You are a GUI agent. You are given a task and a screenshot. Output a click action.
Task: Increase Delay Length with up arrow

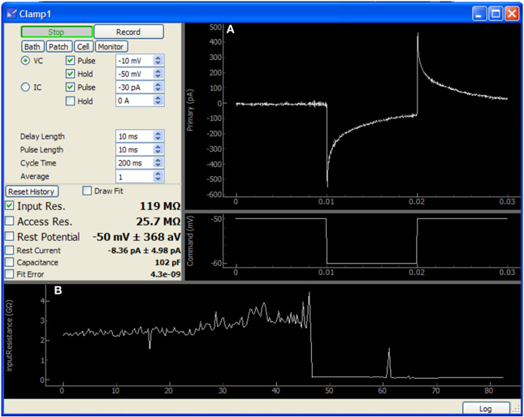[x=158, y=133]
